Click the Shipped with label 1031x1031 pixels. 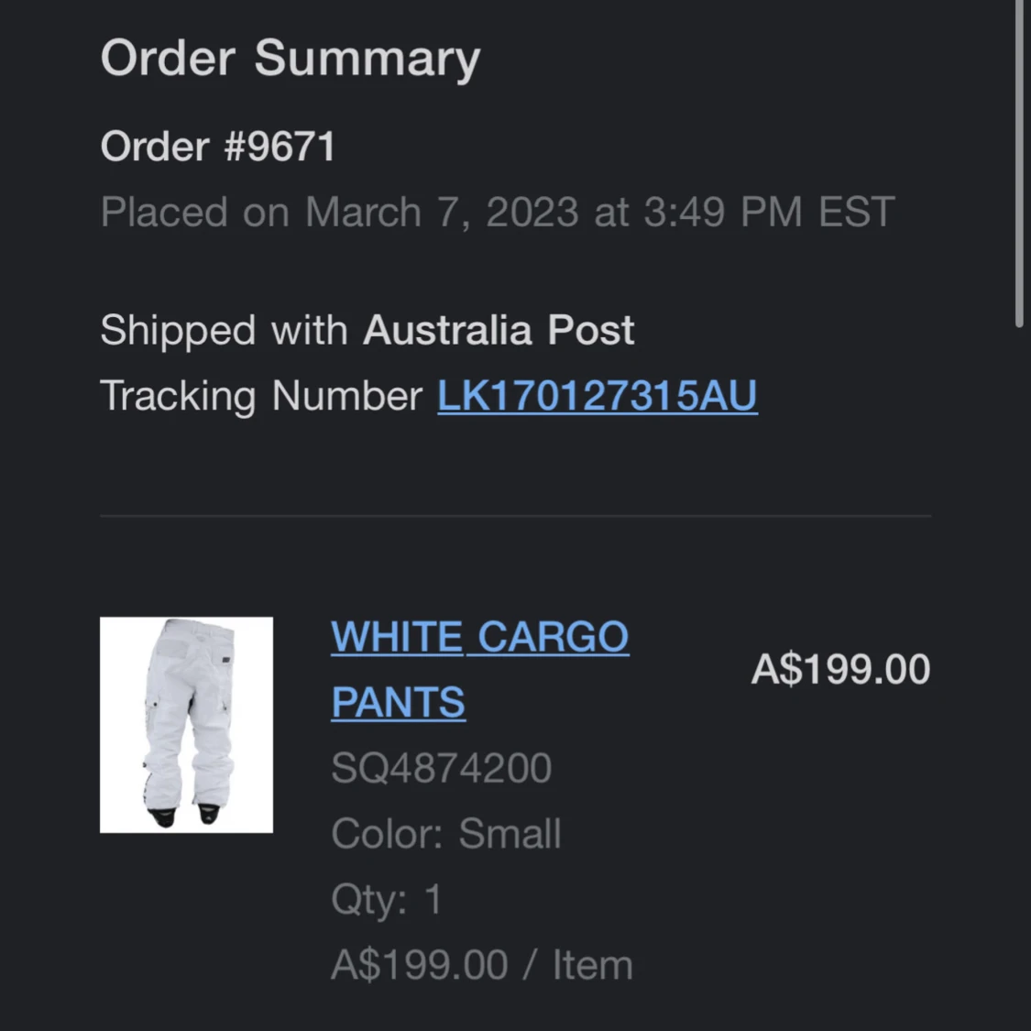pos(224,330)
